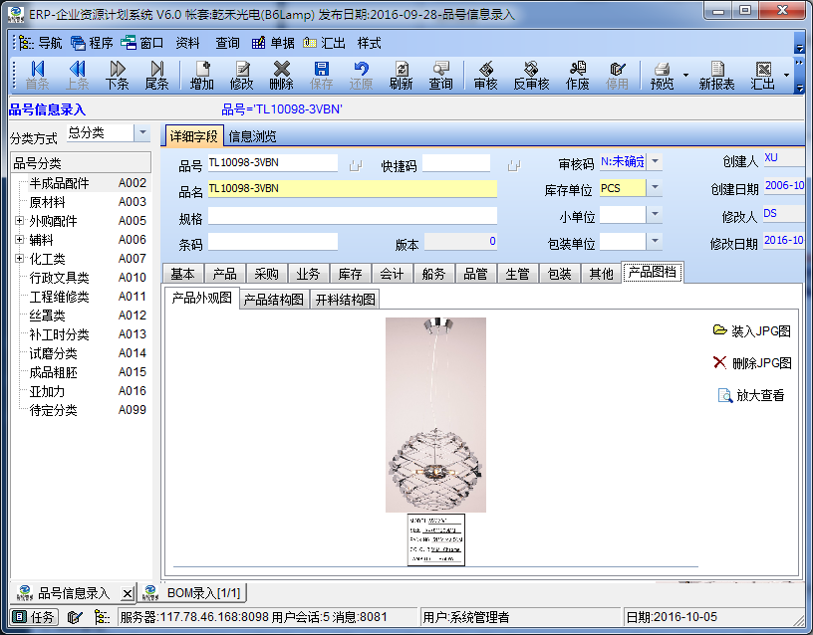Viewport: 813px width, 635px height.
Task: Open the 新报表 report tool
Action: tap(716, 76)
